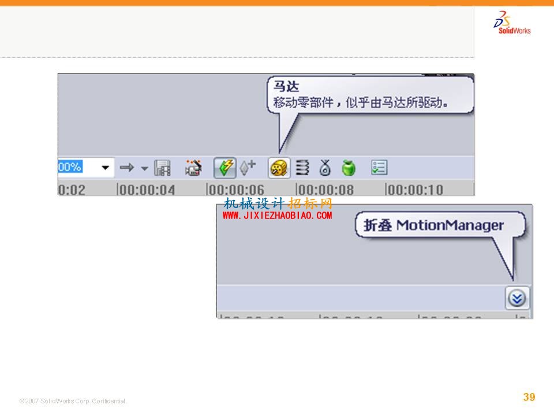This screenshot has height=416, width=554.
Task: Toggle the AutoKey green lightning icon
Action: [224, 168]
